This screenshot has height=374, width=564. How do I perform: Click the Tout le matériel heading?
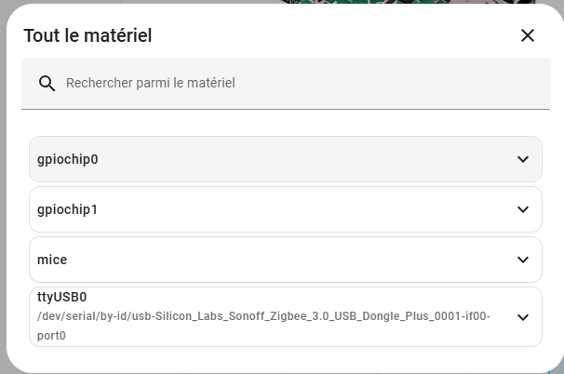[x=87, y=36]
